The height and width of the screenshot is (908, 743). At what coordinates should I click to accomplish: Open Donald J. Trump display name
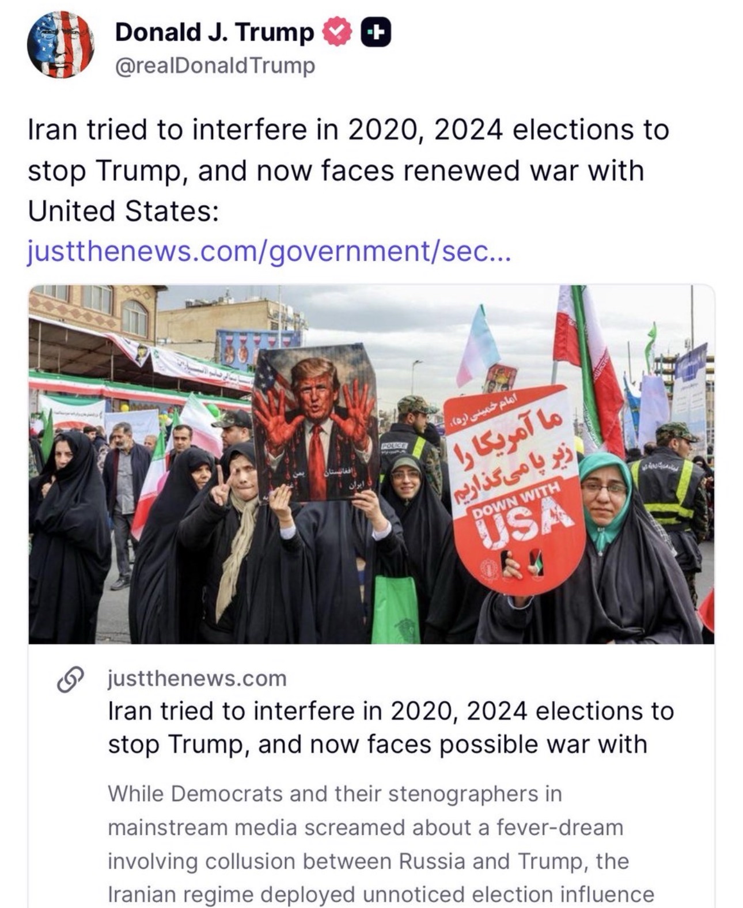pyautogui.click(x=214, y=32)
